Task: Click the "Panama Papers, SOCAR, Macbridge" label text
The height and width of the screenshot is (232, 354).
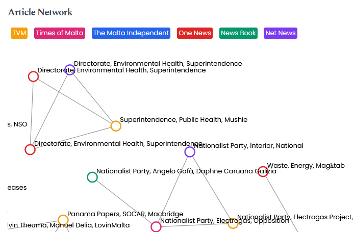Action: click(x=125, y=214)
